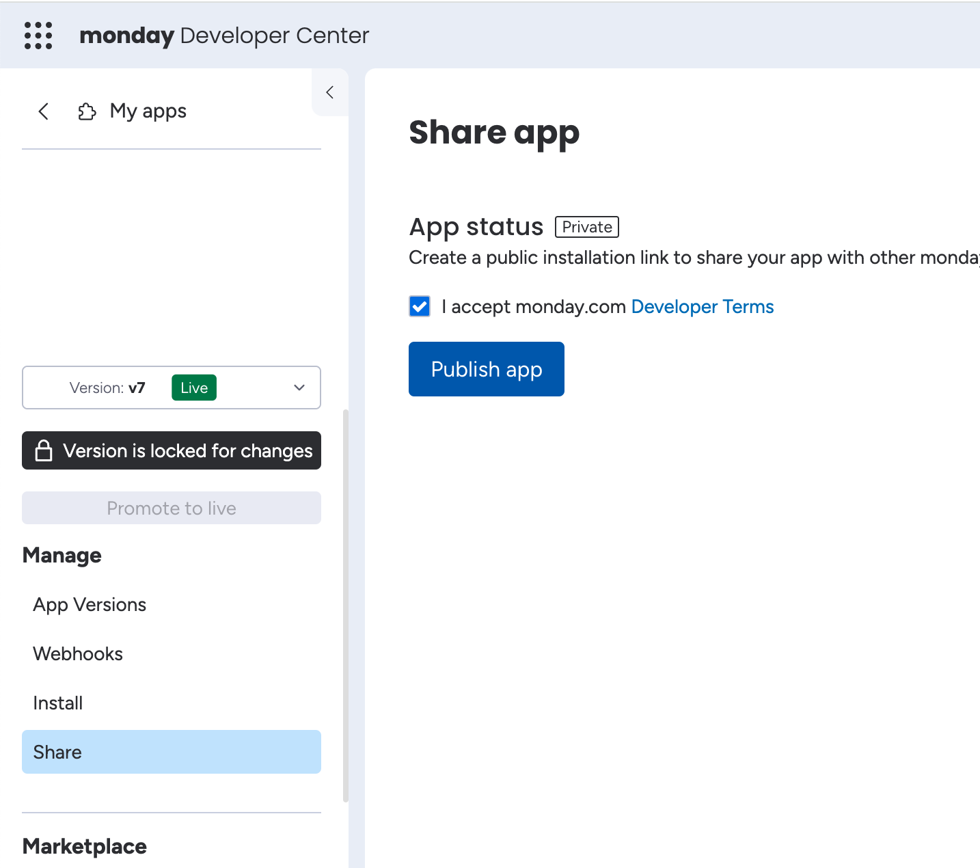
Task: Open My apps link
Action: click(x=148, y=111)
